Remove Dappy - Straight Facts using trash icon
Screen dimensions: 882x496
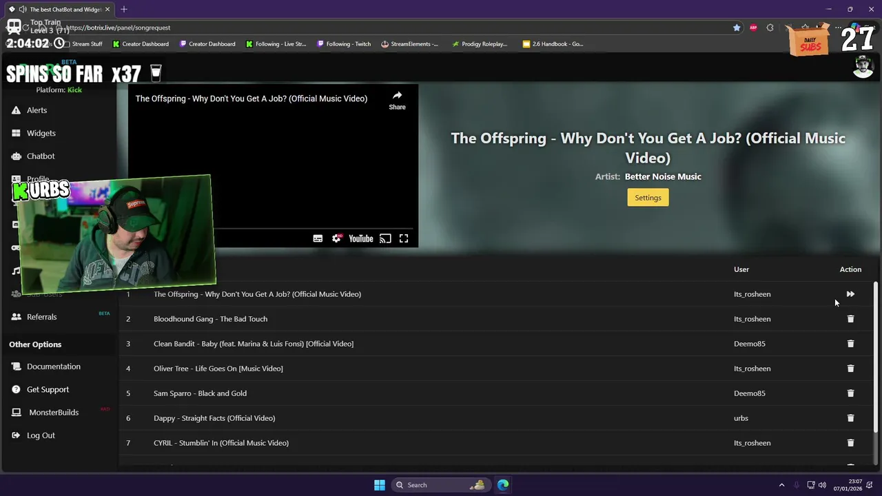coord(850,418)
